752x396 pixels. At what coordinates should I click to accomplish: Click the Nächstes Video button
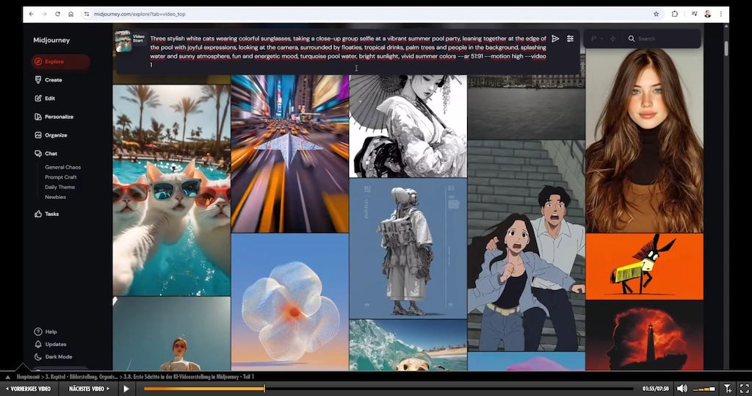[x=90, y=388]
